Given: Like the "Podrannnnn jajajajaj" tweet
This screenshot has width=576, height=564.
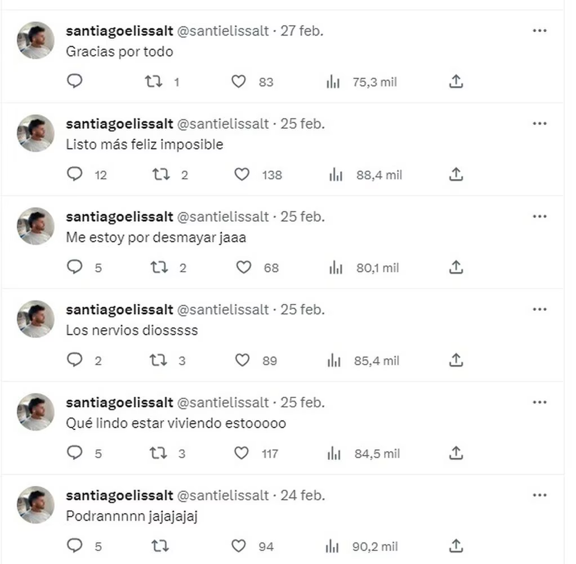Looking at the screenshot, I should click(x=239, y=546).
